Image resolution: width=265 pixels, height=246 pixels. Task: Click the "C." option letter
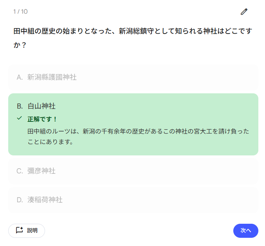pos(20,171)
